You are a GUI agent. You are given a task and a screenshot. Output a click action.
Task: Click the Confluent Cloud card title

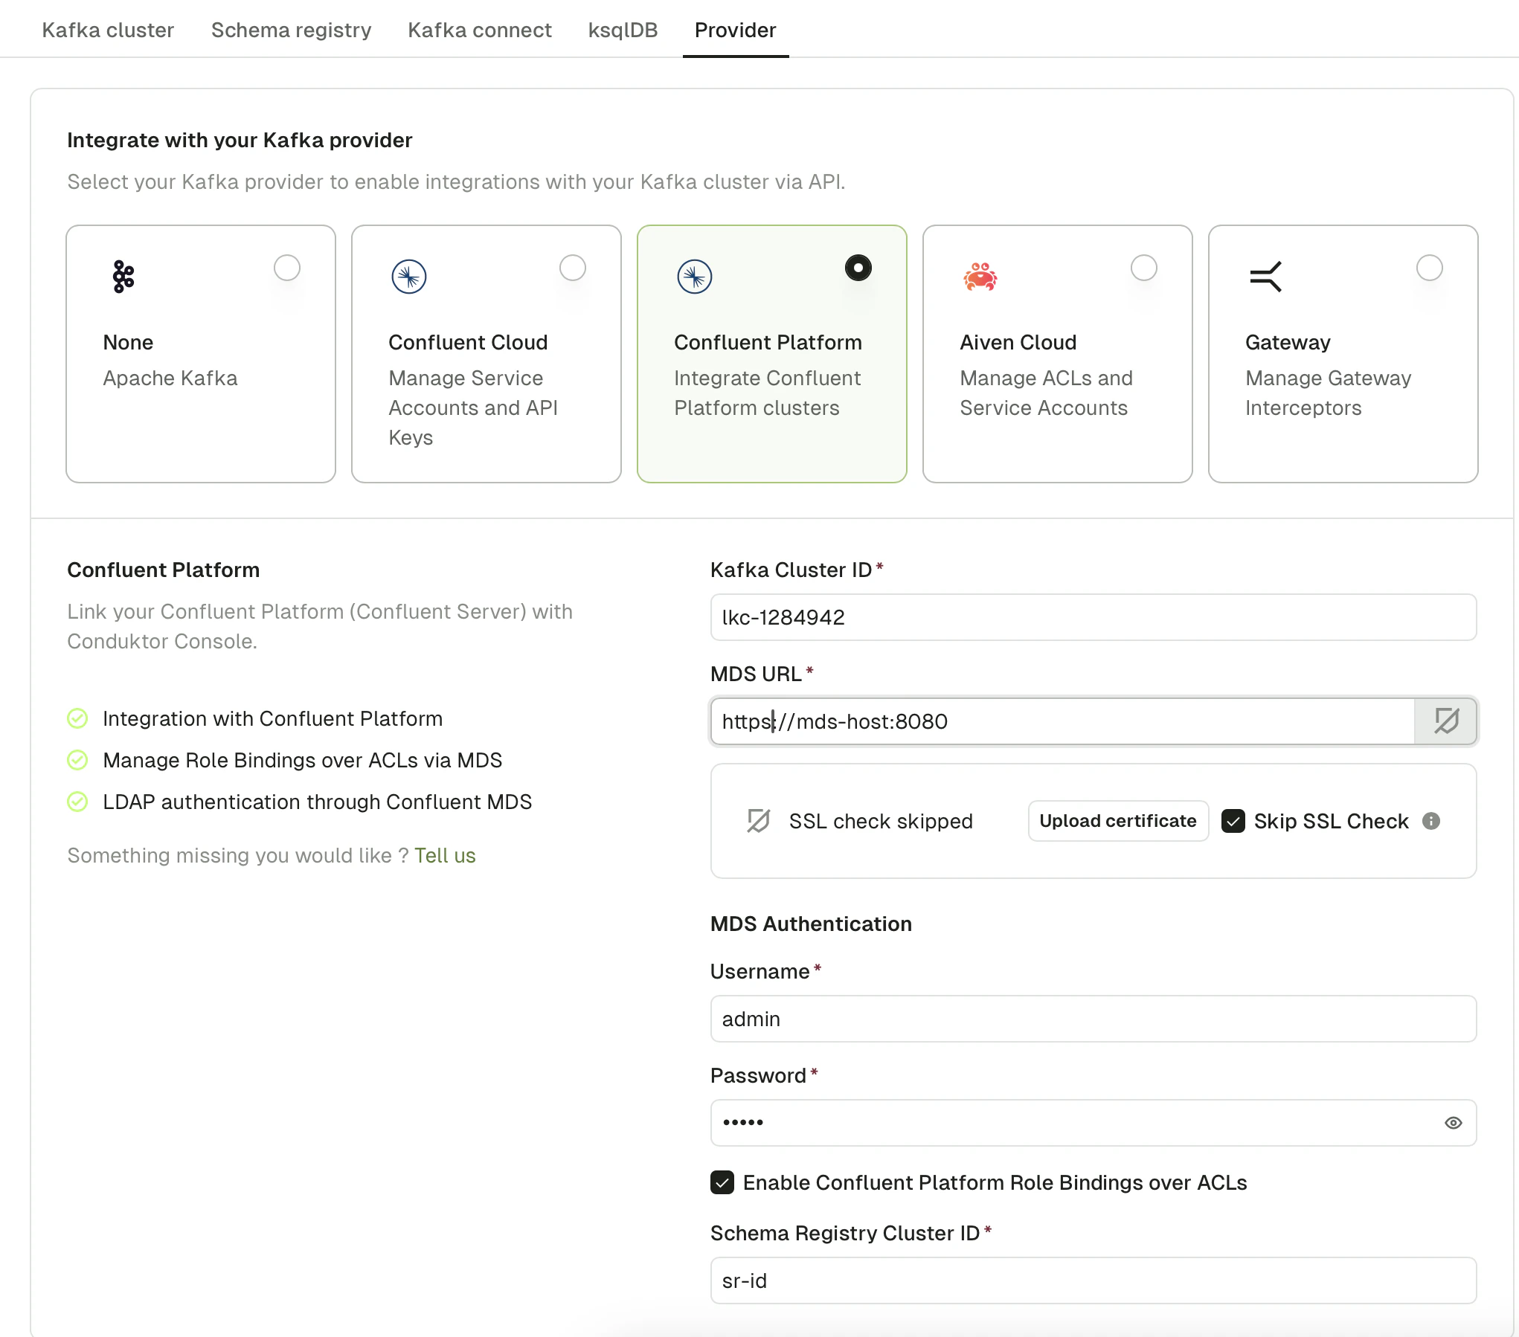468,342
